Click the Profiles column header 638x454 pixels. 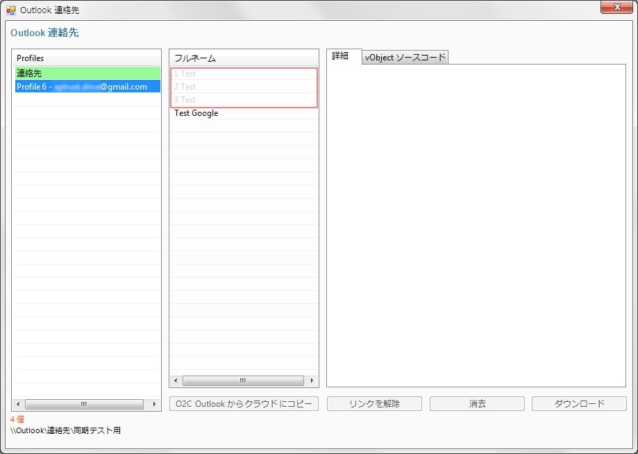(86, 58)
